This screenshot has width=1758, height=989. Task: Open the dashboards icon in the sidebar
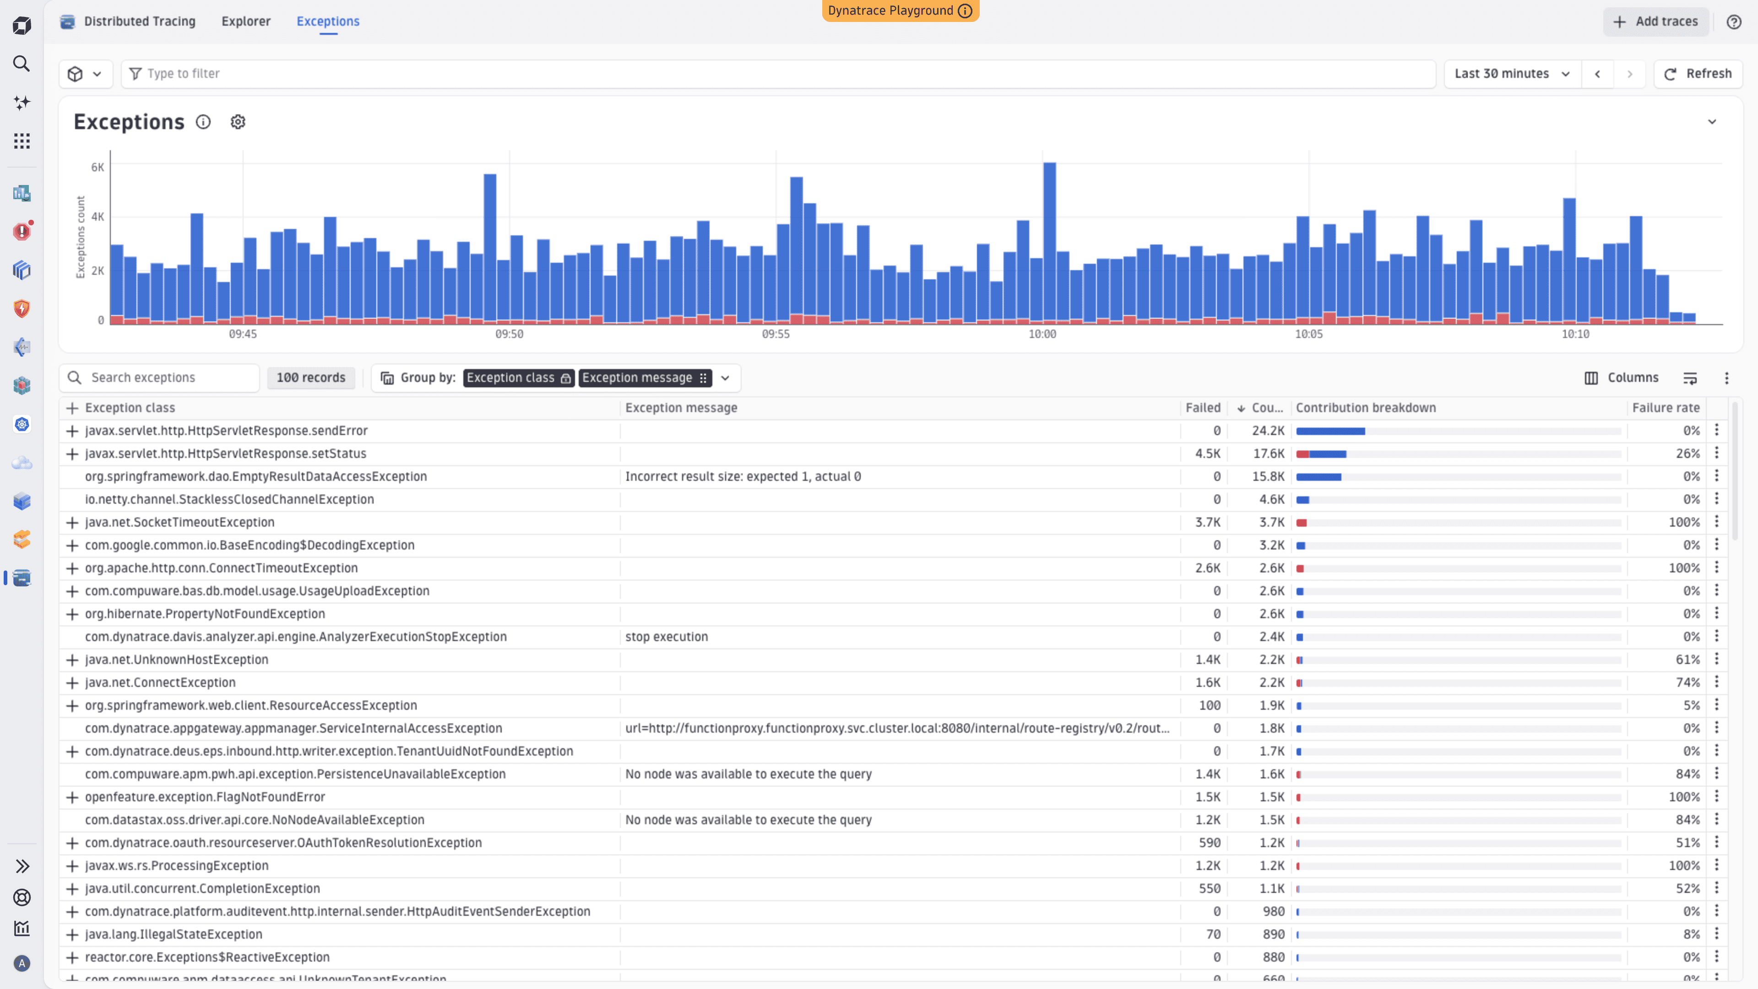[22, 193]
